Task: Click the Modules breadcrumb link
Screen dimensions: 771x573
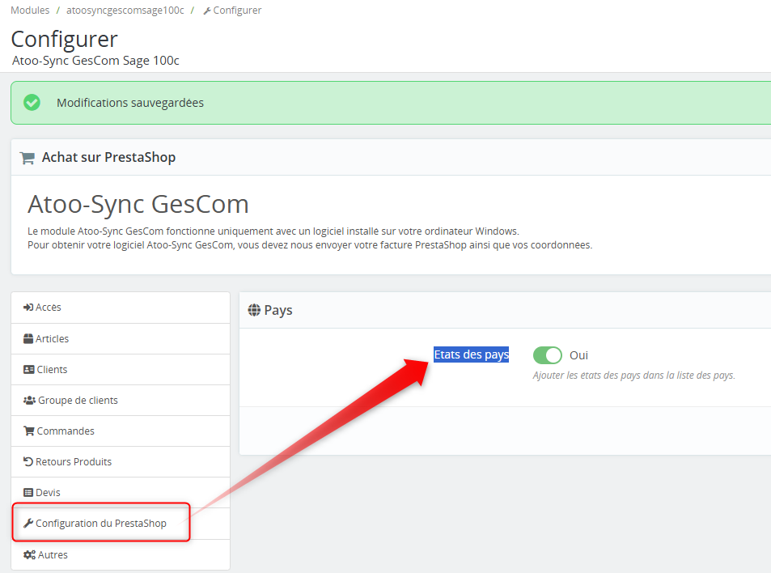Action: coord(30,11)
